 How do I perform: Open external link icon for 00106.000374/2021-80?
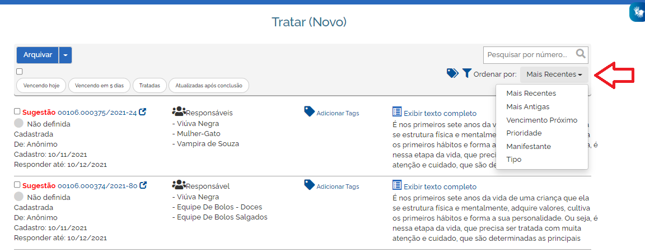tap(143, 185)
